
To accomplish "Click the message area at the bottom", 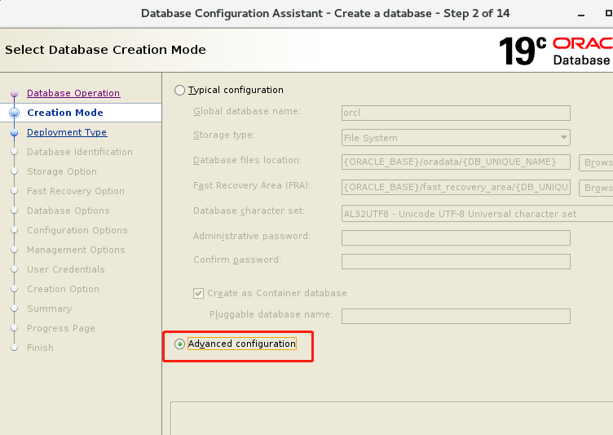I will pos(392,418).
